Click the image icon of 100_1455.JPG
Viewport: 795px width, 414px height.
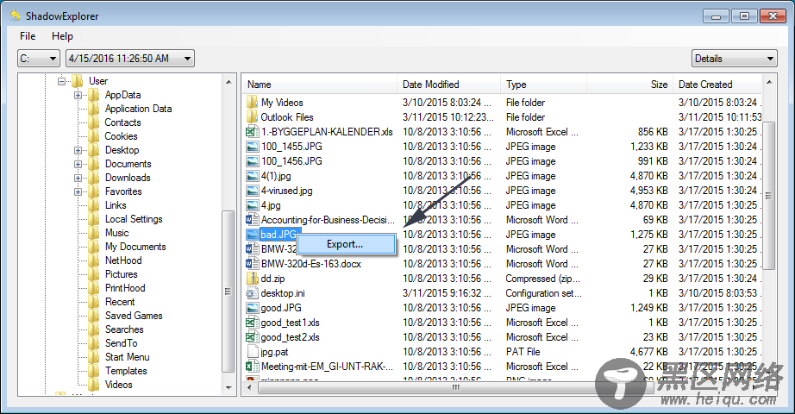pos(252,147)
